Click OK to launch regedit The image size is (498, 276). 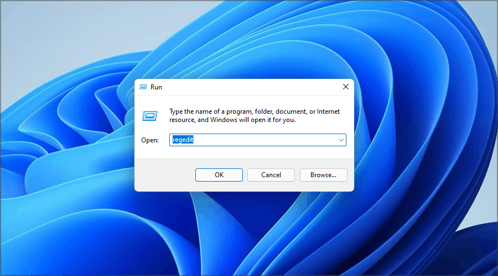point(219,175)
